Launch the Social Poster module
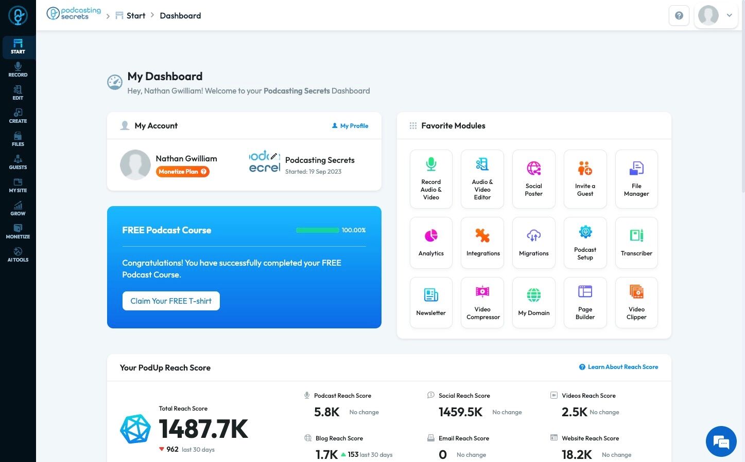745x462 pixels. tap(534, 179)
